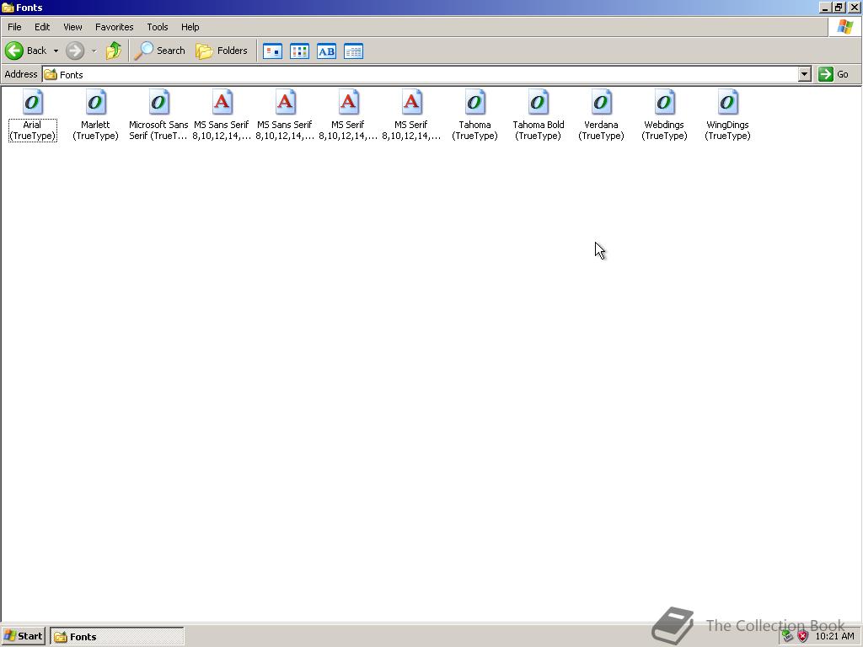Show the Folders pane
The height and width of the screenshot is (647, 863).
click(x=222, y=51)
